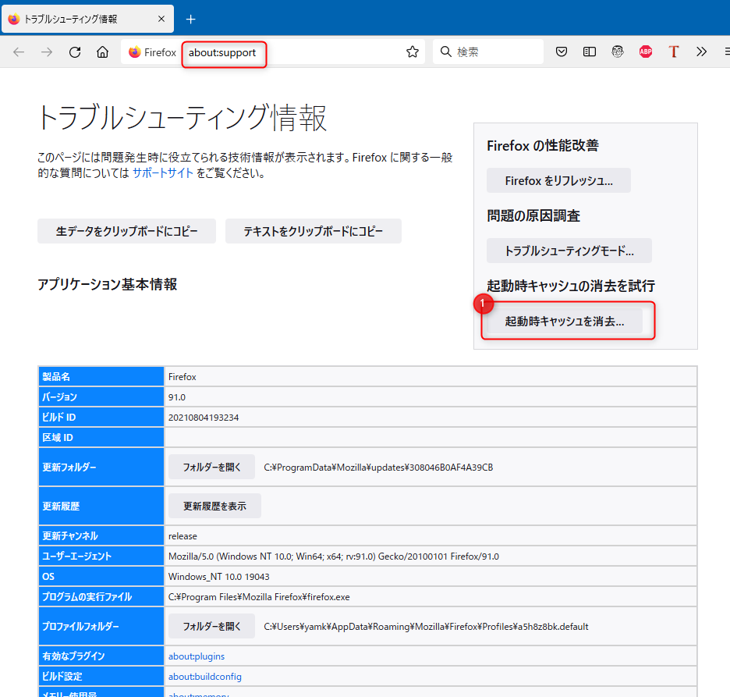
Task: Click the red T extension icon
Action: click(x=674, y=52)
